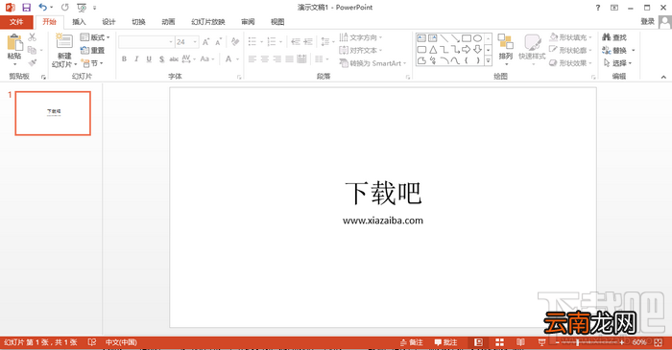The width and height of the screenshot is (672, 350).
Task: Open the font name dropdown
Action: [x=171, y=42]
